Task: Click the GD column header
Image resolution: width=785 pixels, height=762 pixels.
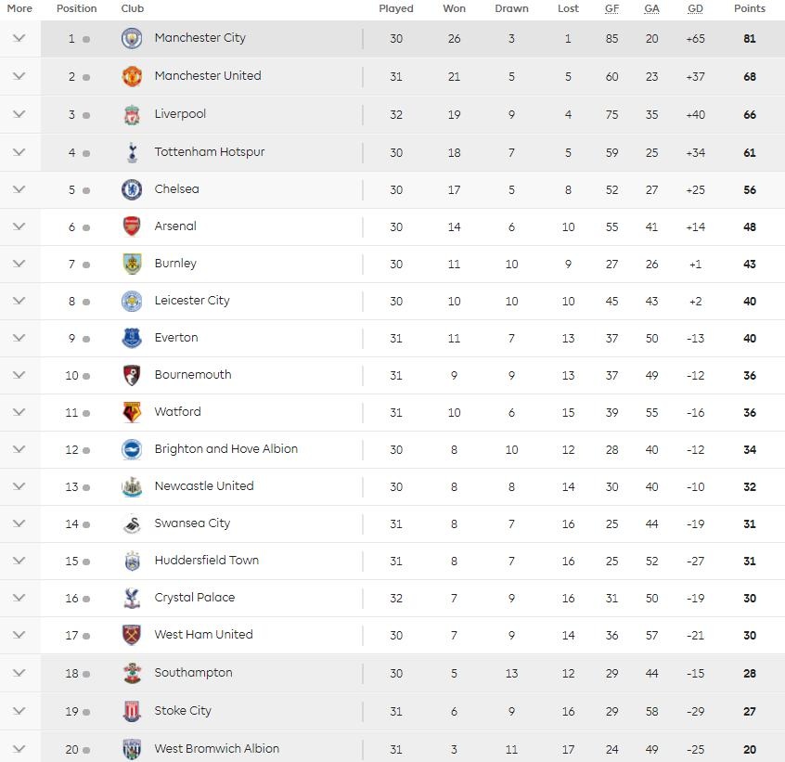Action: coord(695,8)
